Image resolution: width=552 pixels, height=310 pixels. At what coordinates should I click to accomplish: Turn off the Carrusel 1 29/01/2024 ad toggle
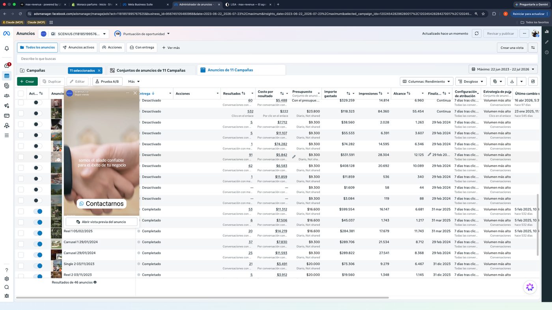click(x=38, y=244)
